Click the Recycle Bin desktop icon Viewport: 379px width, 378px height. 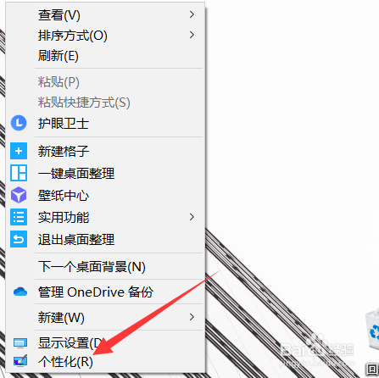point(372,328)
